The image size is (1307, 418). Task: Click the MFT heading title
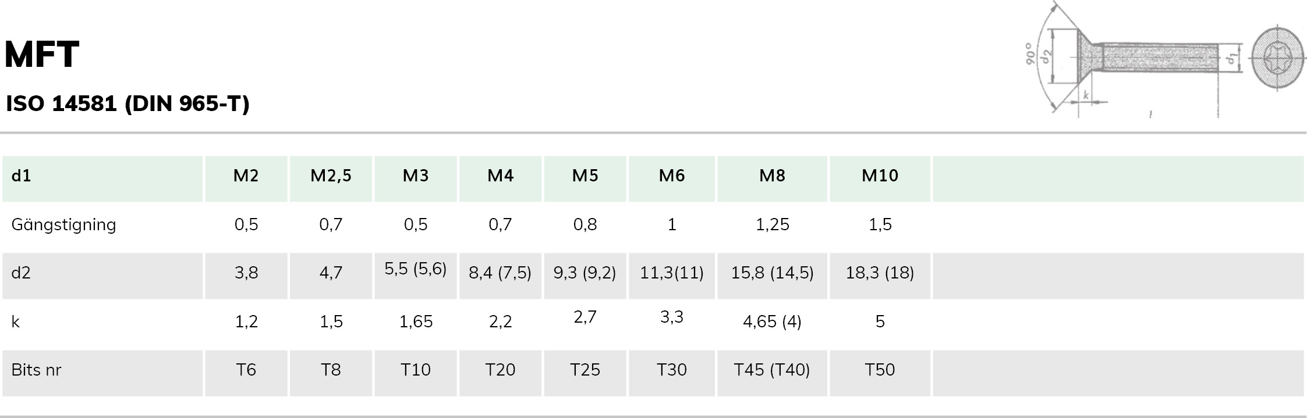pos(42,55)
